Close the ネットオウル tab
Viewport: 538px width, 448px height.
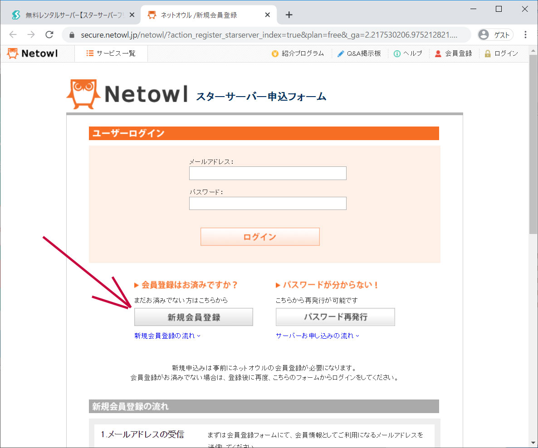(268, 15)
